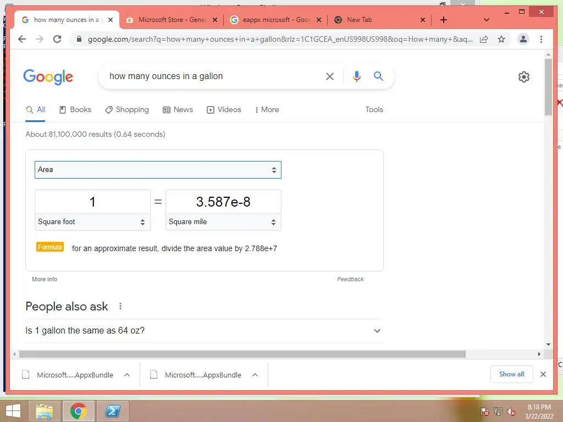This screenshot has height=422, width=563.
Task: Show all downloads
Action: (x=512, y=374)
